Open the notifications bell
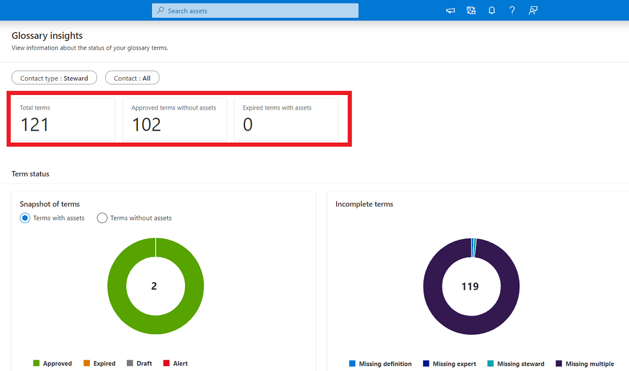The height and width of the screenshot is (371, 629). [x=491, y=10]
